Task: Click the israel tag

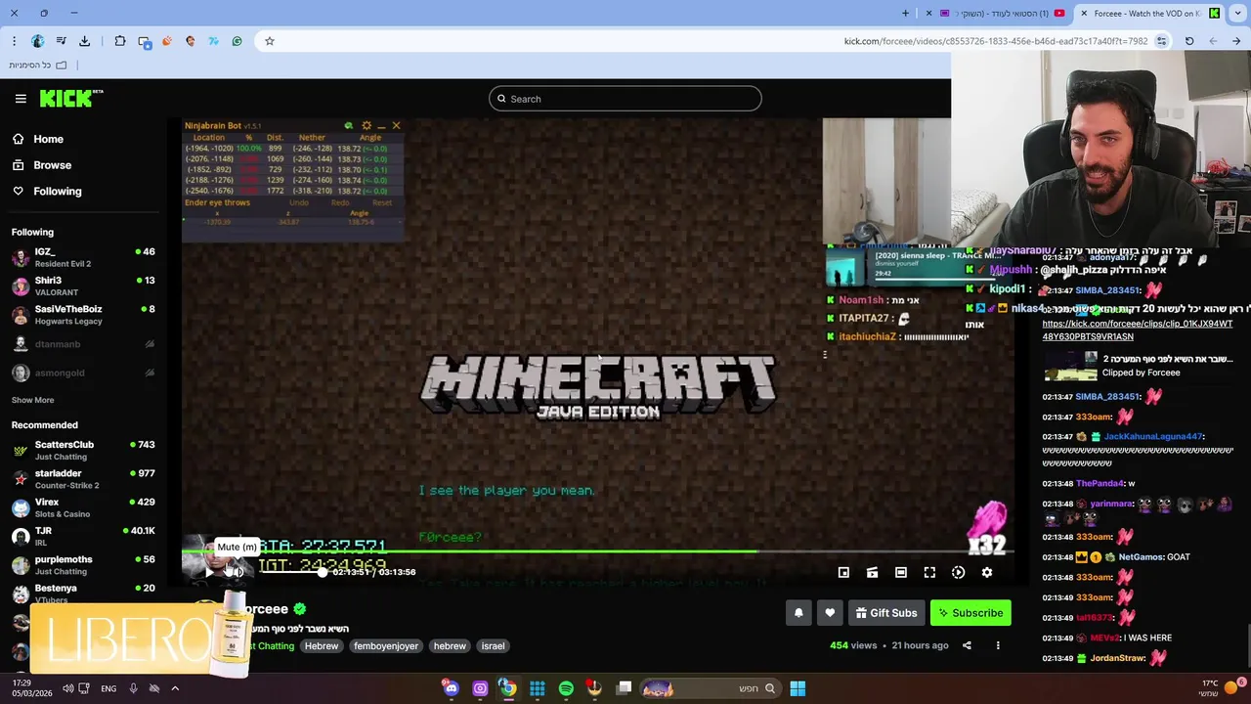Action: [493, 646]
